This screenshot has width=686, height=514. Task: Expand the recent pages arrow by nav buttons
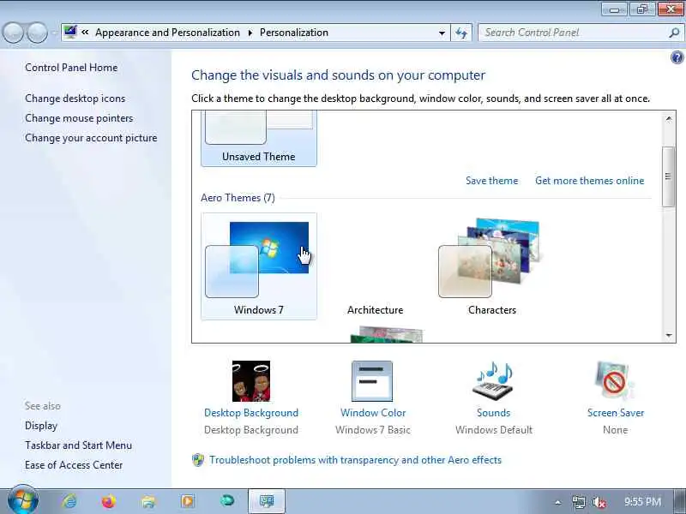53,33
